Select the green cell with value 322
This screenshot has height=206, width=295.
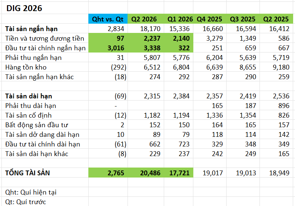pos(179,48)
